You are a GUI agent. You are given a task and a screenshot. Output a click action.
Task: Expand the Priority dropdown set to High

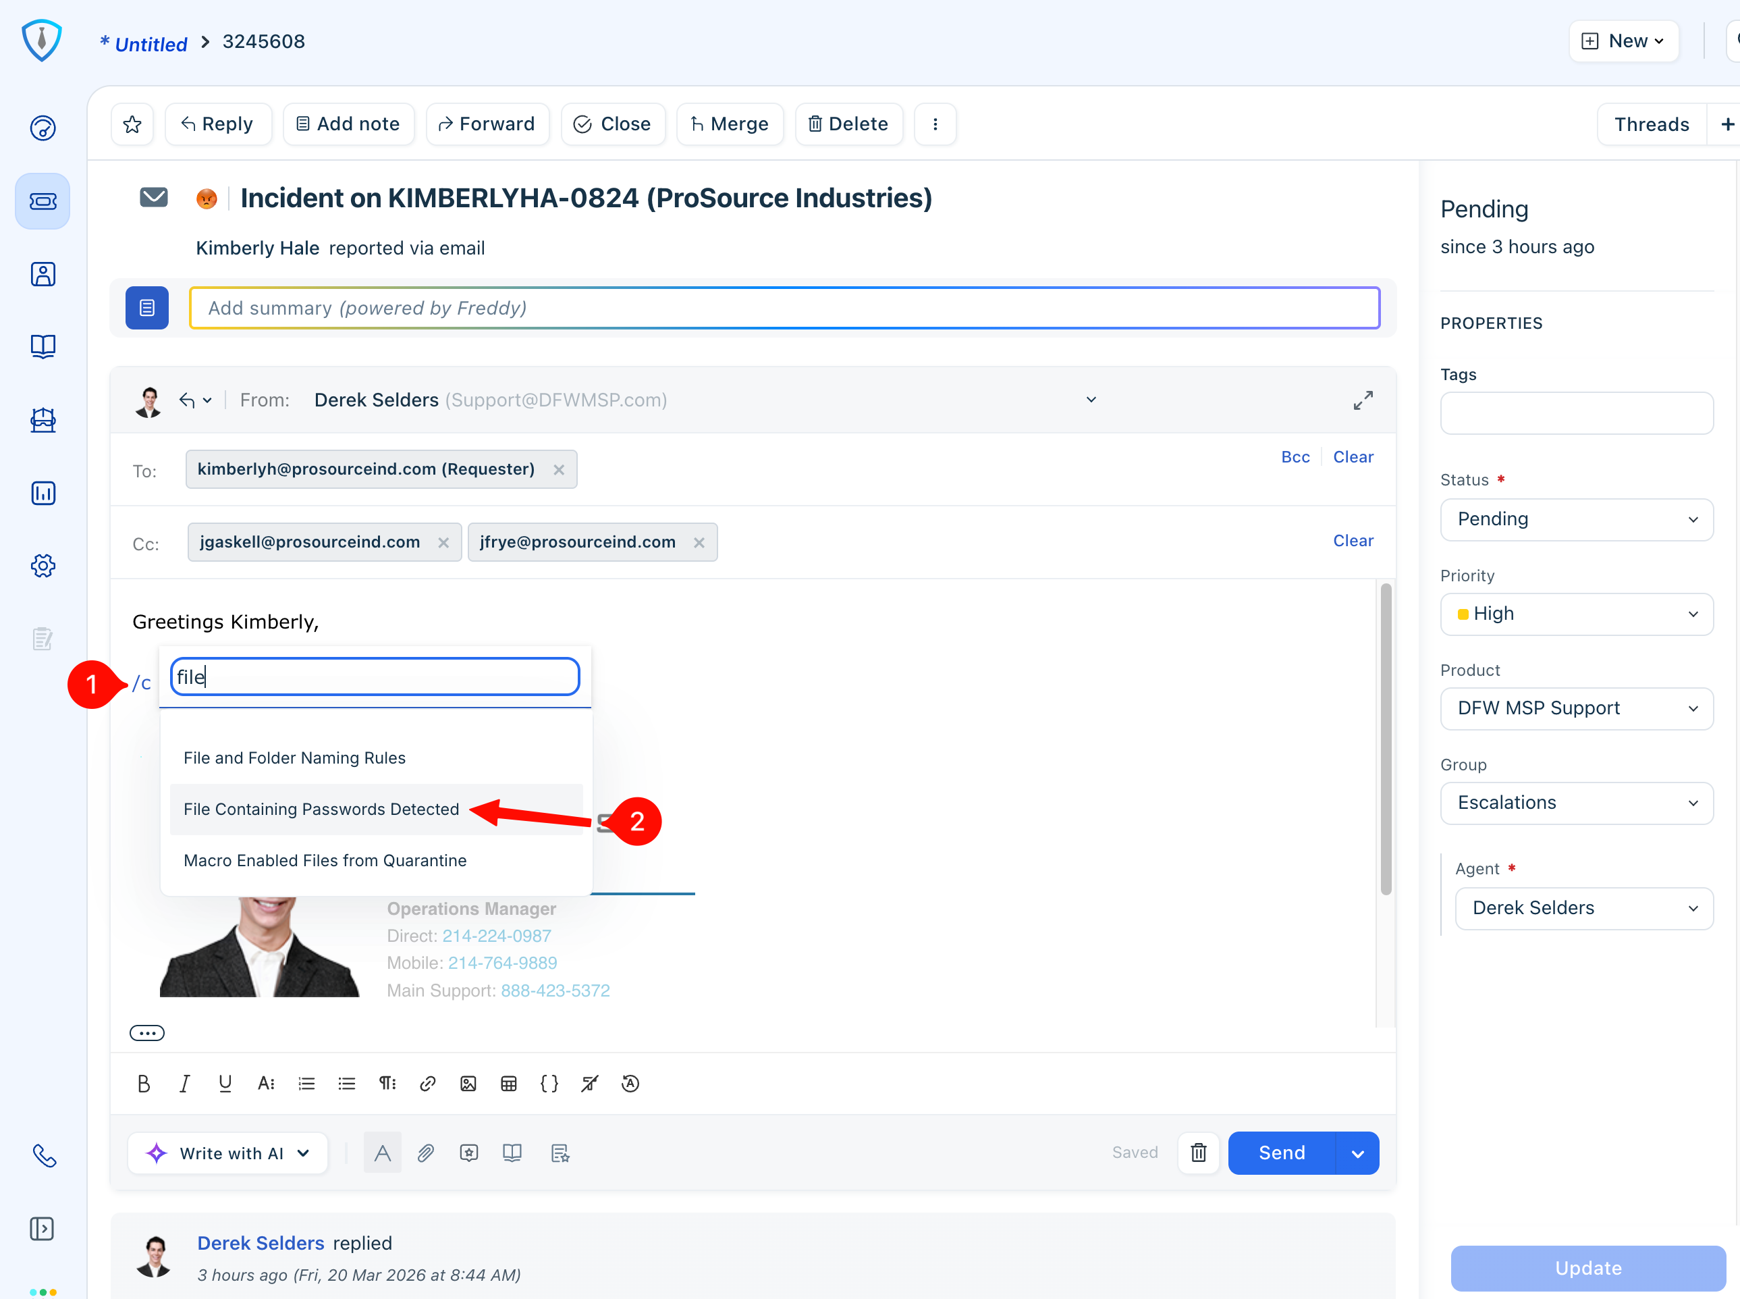point(1576,614)
